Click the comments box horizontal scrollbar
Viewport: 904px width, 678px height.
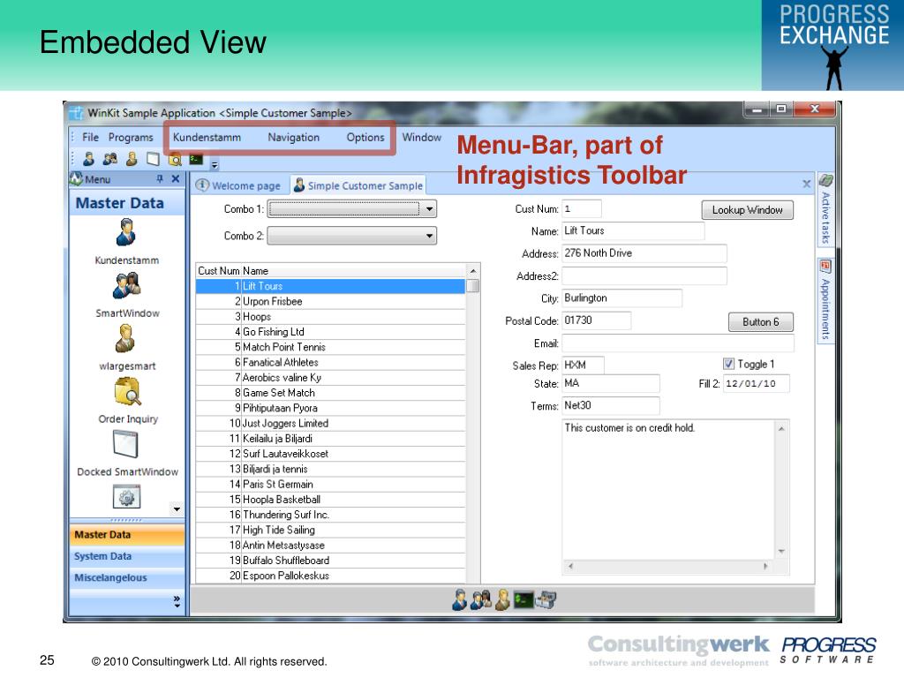[667, 566]
